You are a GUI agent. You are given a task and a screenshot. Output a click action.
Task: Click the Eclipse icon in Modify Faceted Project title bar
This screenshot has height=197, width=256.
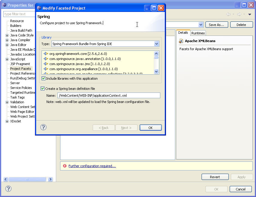39,8
